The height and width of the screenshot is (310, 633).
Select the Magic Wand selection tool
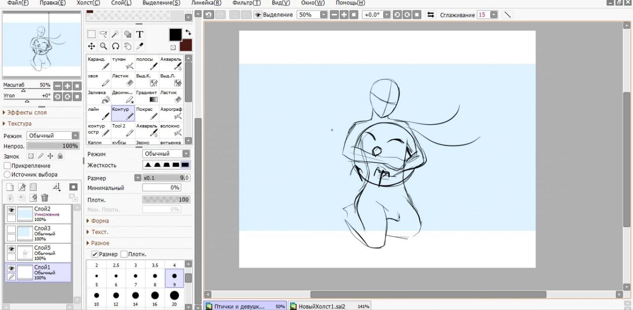116,34
